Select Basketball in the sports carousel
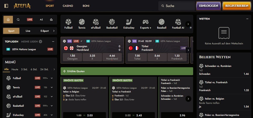 pyautogui.click(x=112, y=24)
